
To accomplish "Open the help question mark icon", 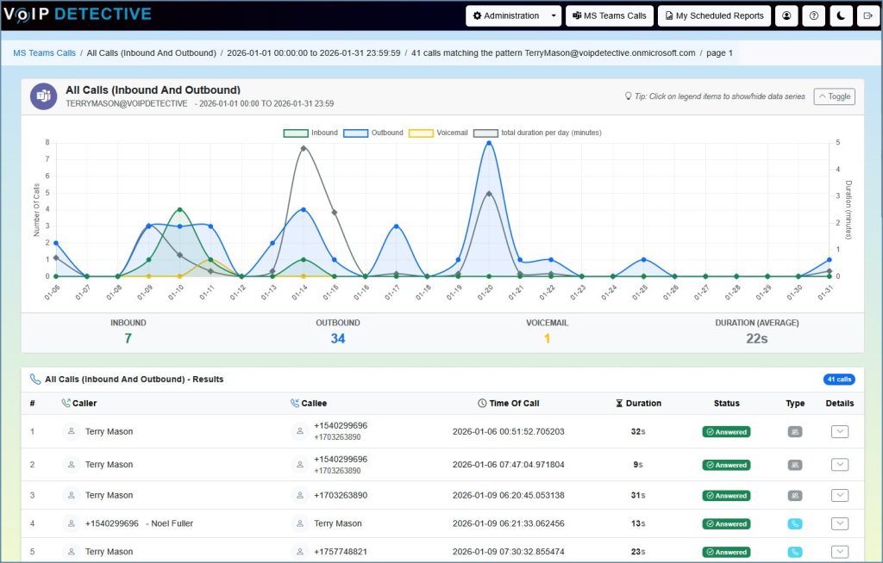I will pyautogui.click(x=813, y=15).
